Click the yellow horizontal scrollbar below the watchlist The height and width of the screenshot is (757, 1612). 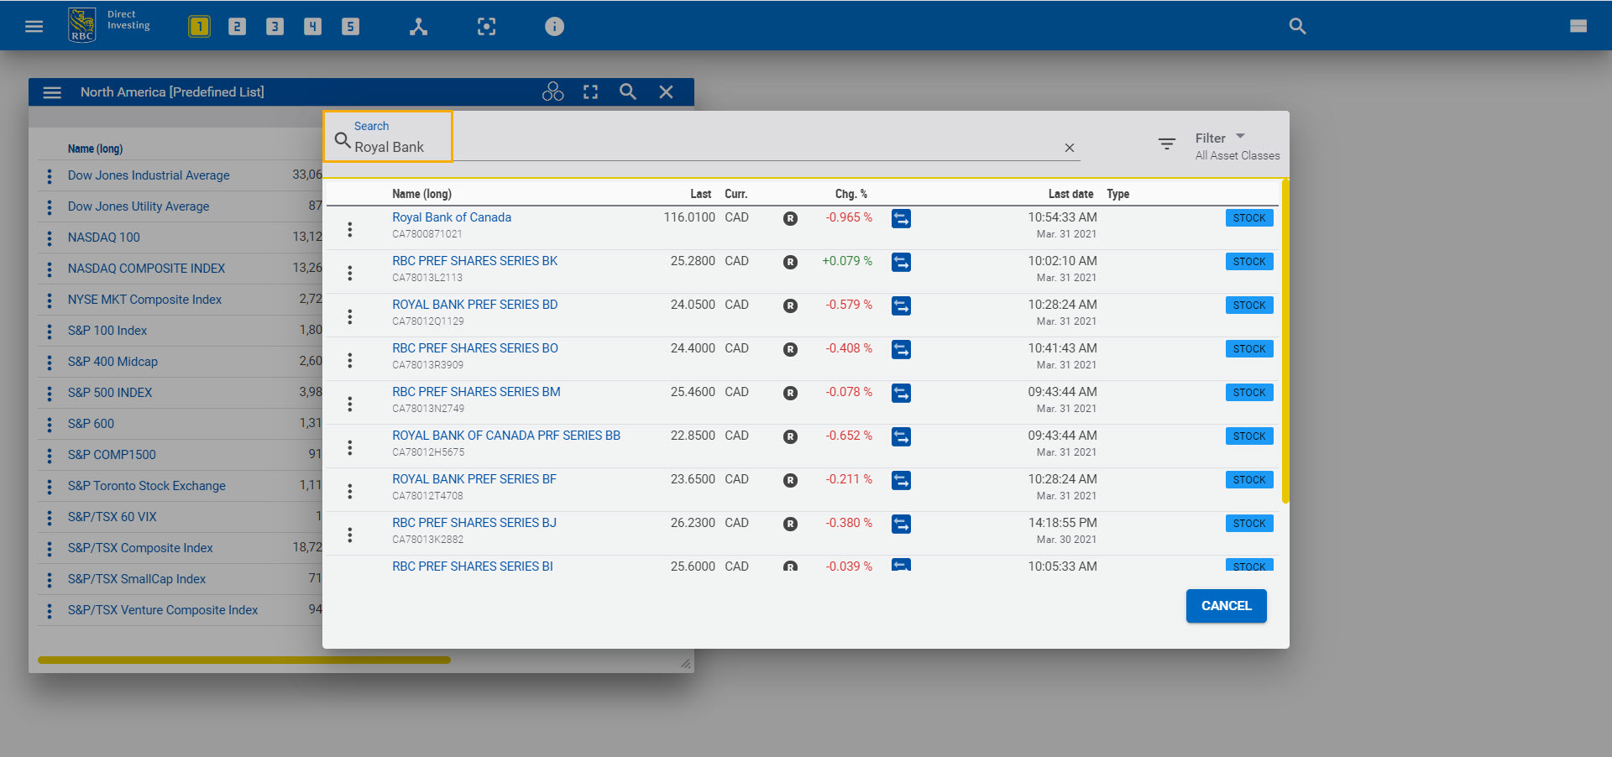(243, 660)
